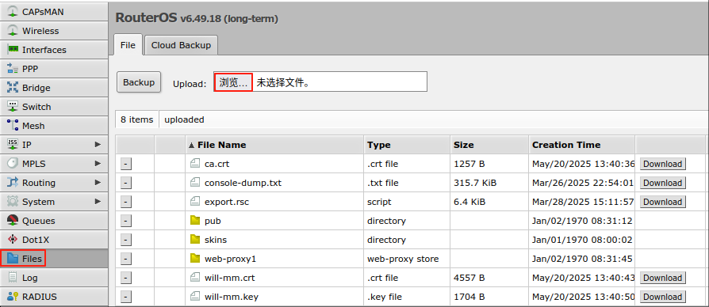
Task: Download the will-mm.crt file
Action: pyautogui.click(x=662, y=277)
